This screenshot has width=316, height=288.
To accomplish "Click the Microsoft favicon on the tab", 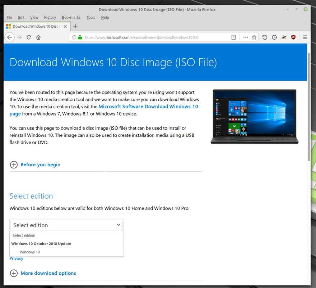I will pos(9,26).
